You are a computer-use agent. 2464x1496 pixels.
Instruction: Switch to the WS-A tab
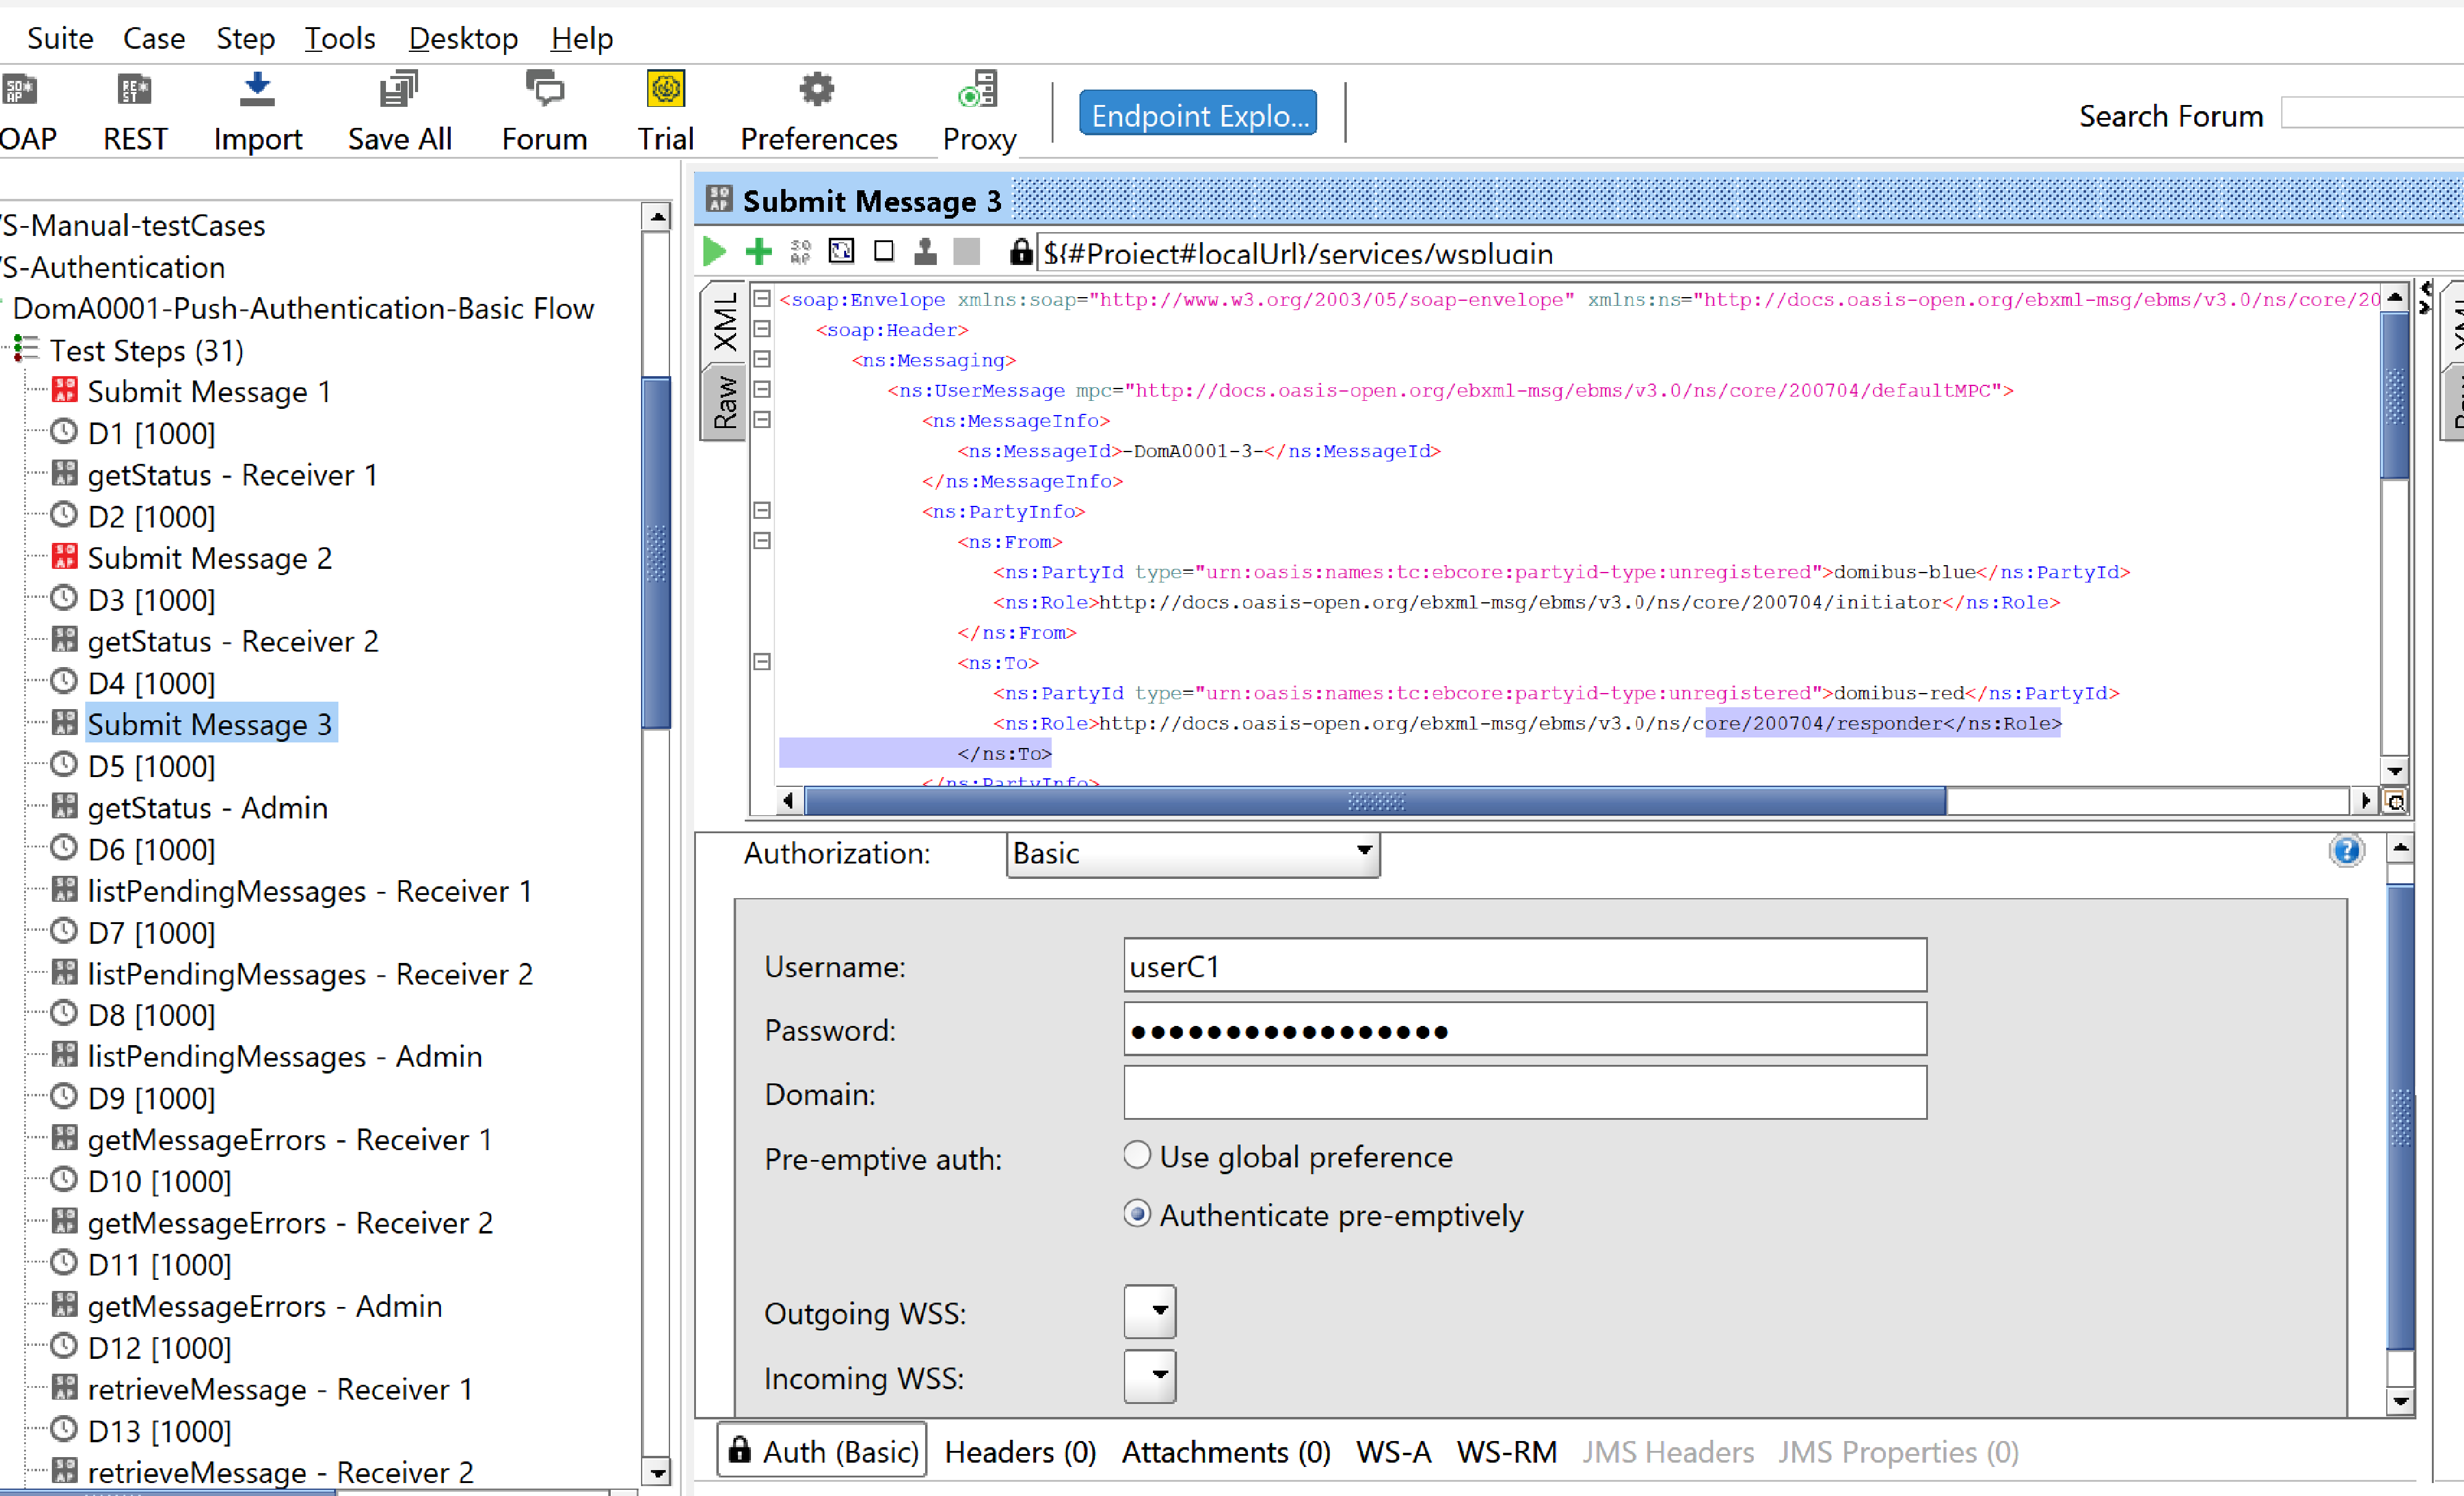pyautogui.click(x=1393, y=1451)
